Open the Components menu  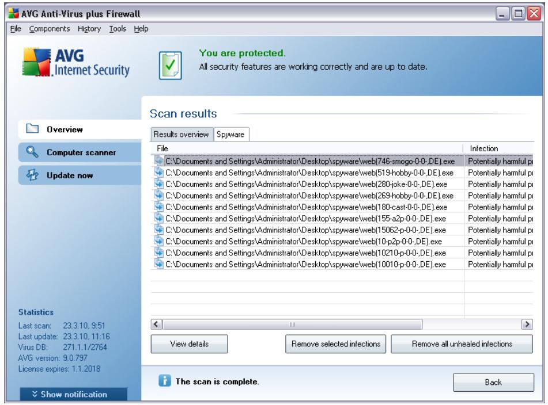pos(50,29)
